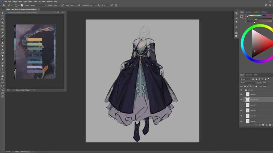Hide the Group 1 folder visibility eye

(x=241, y=90)
